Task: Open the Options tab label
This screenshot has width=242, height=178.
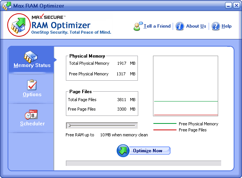Action: point(32,94)
